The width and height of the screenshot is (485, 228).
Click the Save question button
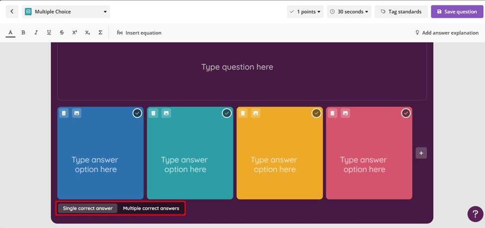(457, 11)
